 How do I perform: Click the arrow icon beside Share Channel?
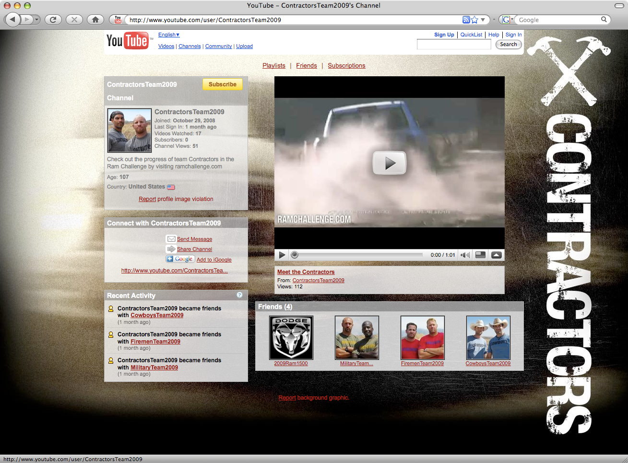[x=171, y=249]
